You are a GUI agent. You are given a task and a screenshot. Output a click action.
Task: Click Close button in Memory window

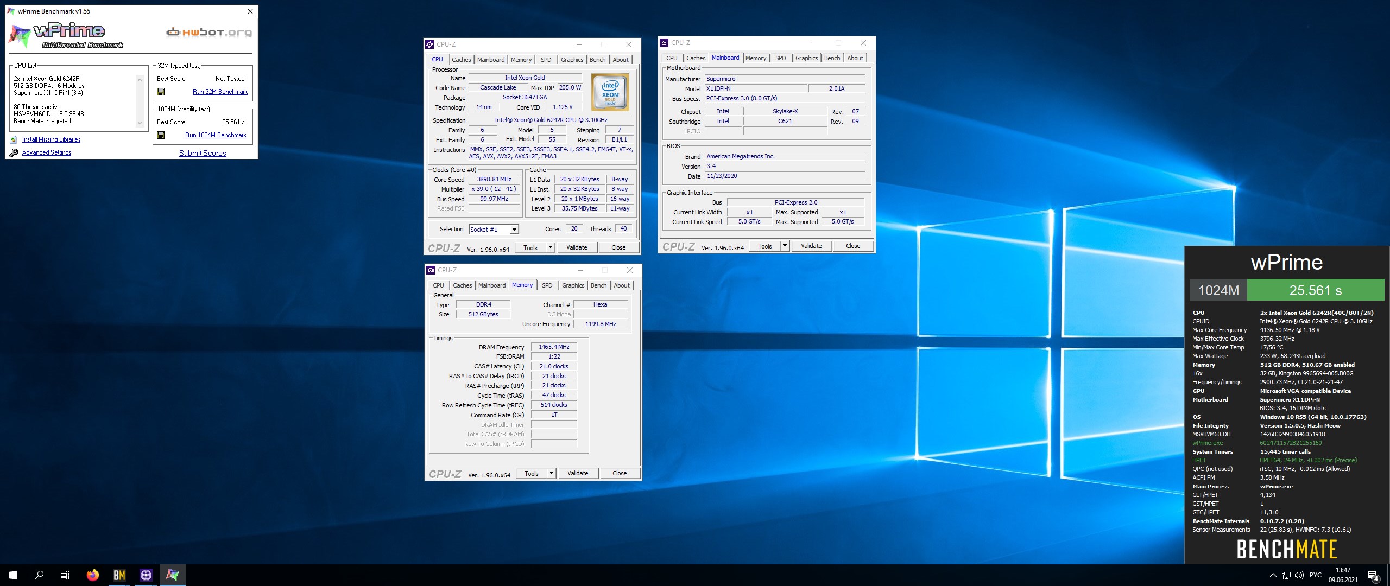(x=620, y=473)
